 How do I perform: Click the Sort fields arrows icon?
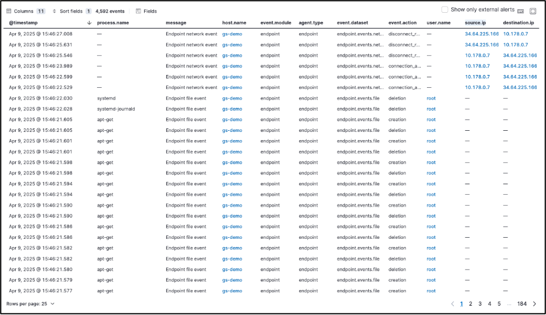tap(55, 11)
